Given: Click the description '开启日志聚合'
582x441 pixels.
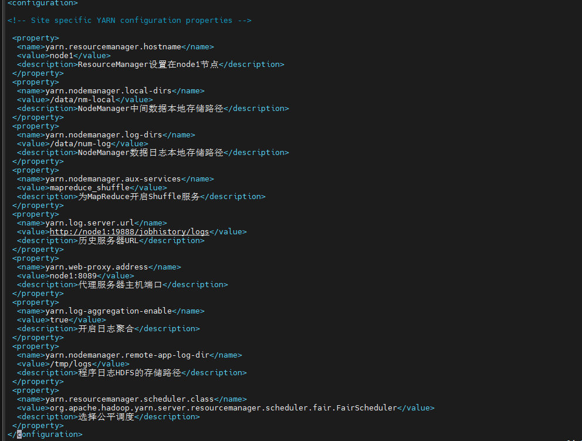Looking at the screenshot, I should point(106,329).
